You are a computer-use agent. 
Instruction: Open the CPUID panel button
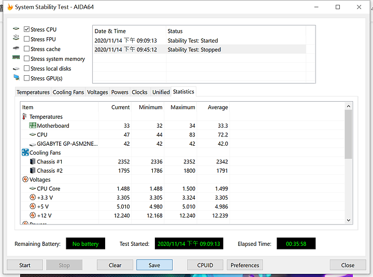(x=205, y=265)
